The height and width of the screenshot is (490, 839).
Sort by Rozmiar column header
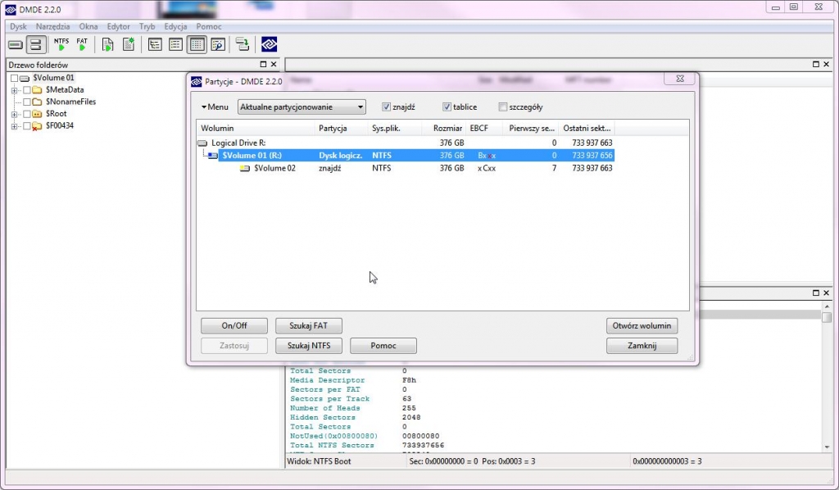click(x=443, y=129)
